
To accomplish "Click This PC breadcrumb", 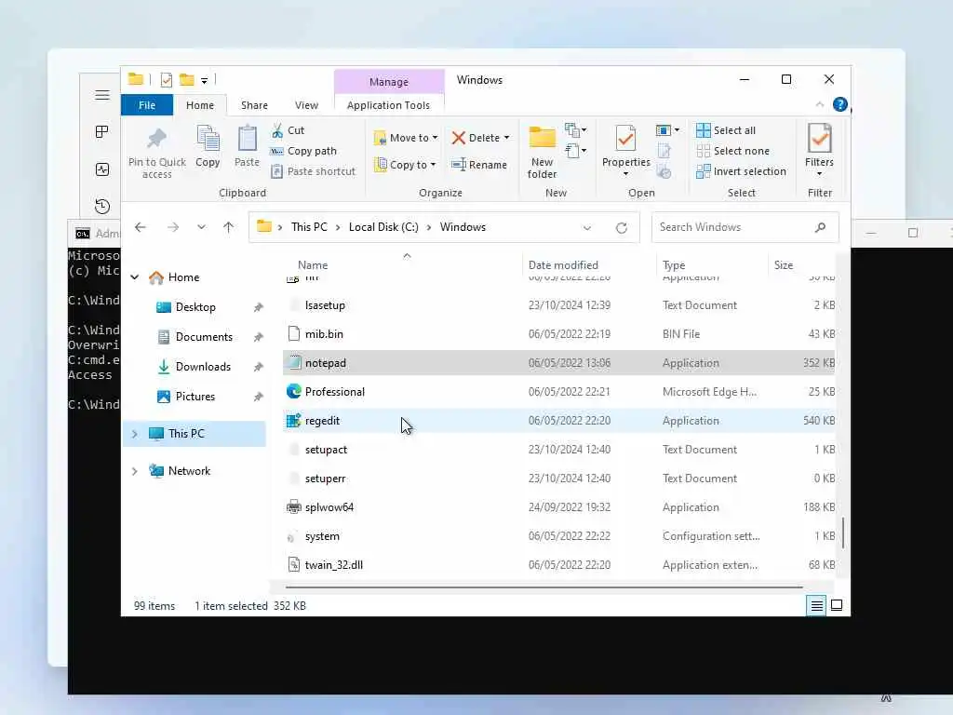I will tap(309, 227).
